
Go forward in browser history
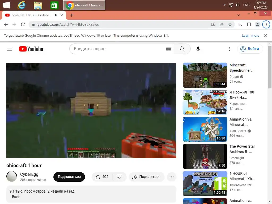point(14,24)
